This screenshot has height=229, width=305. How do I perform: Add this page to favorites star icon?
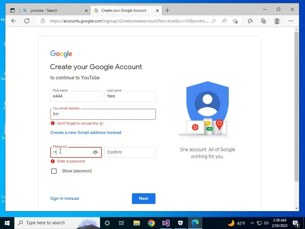[x=235, y=21]
